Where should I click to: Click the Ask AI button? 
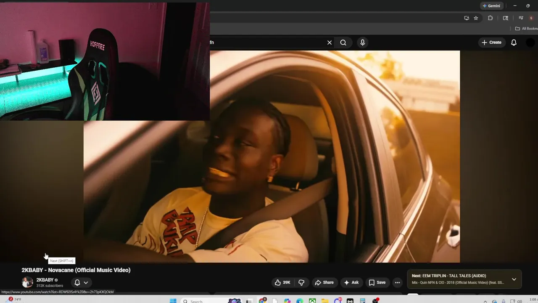pyautogui.click(x=351, y=283)
